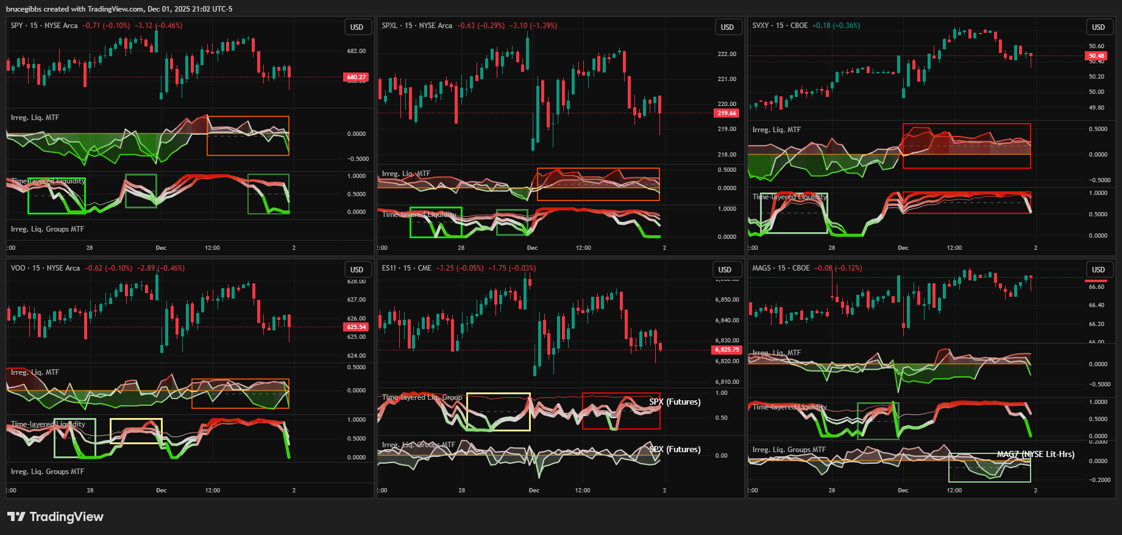Click the MAG7 (NYSE Lit-Hrs) text annotation
The image size is (1122, 535).
pyautogui.click(x=1035, y=454)
